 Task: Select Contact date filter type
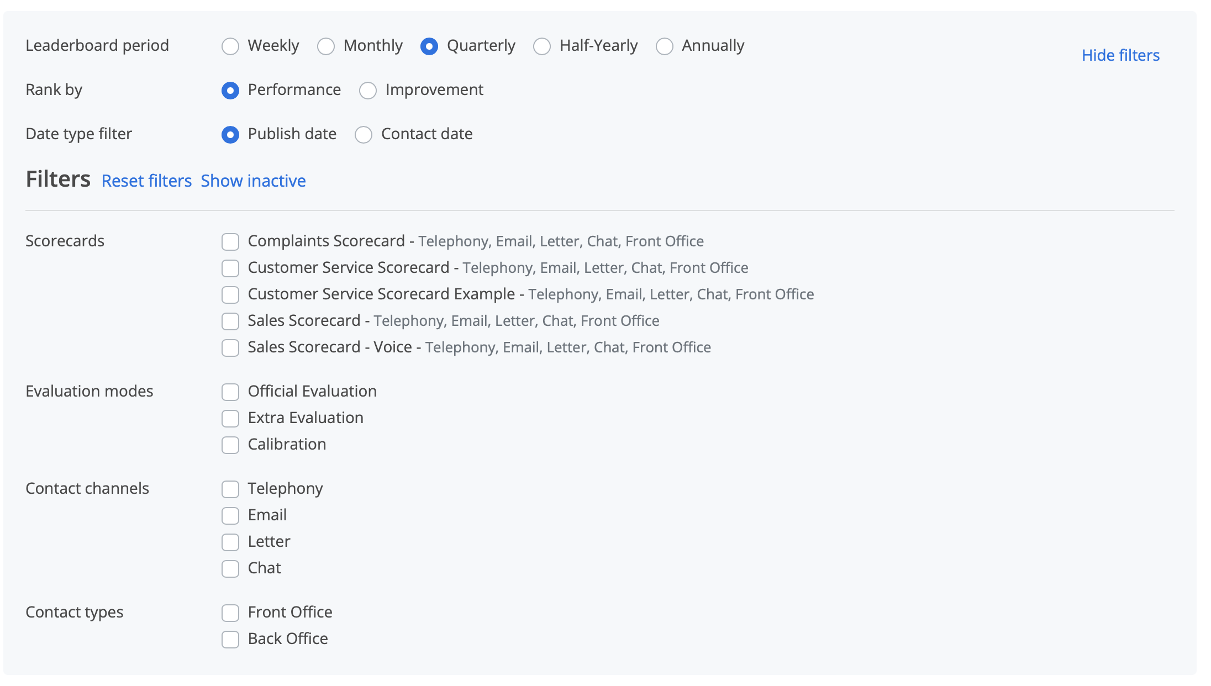coord(364,135)
